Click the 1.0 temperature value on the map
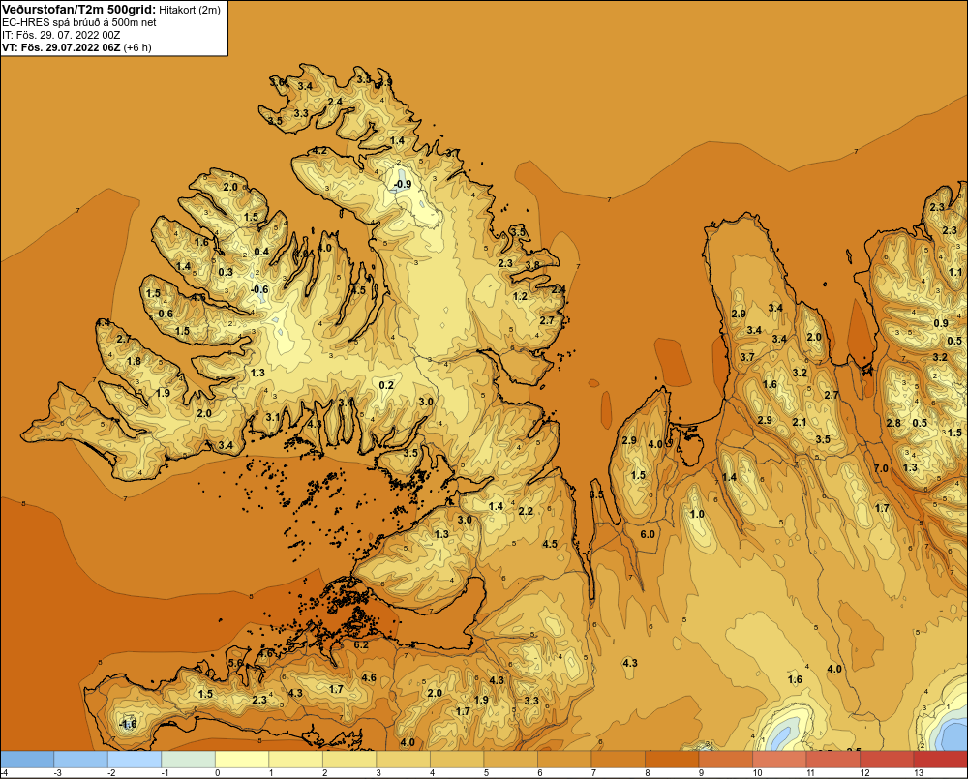968x779 pixels. click(x=697, y=514)
